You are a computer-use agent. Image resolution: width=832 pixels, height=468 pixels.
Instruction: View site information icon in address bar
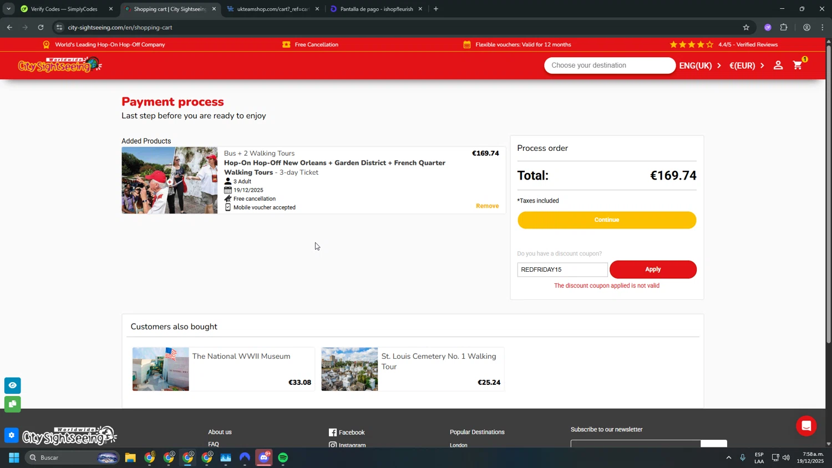pyautogui.click(x=59, y=27)
